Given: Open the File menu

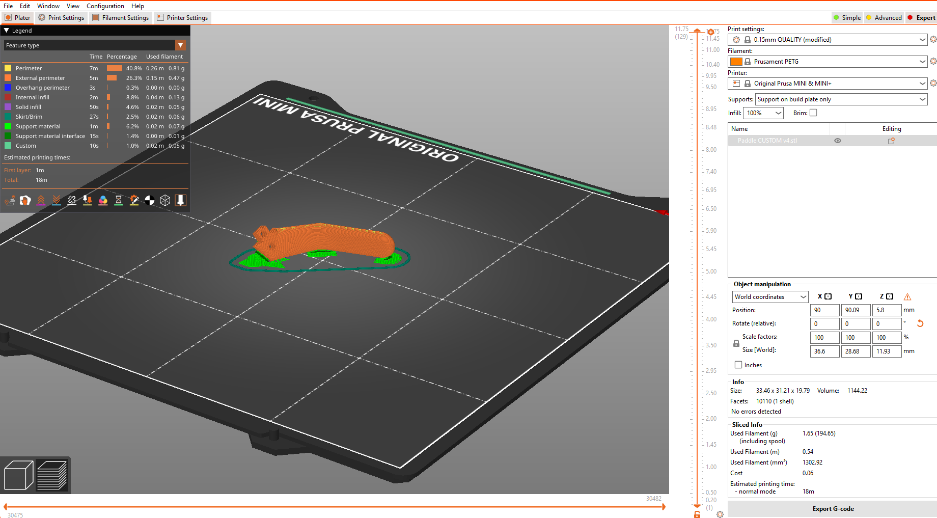Looking at the screenshot, I should click(8, 6).
